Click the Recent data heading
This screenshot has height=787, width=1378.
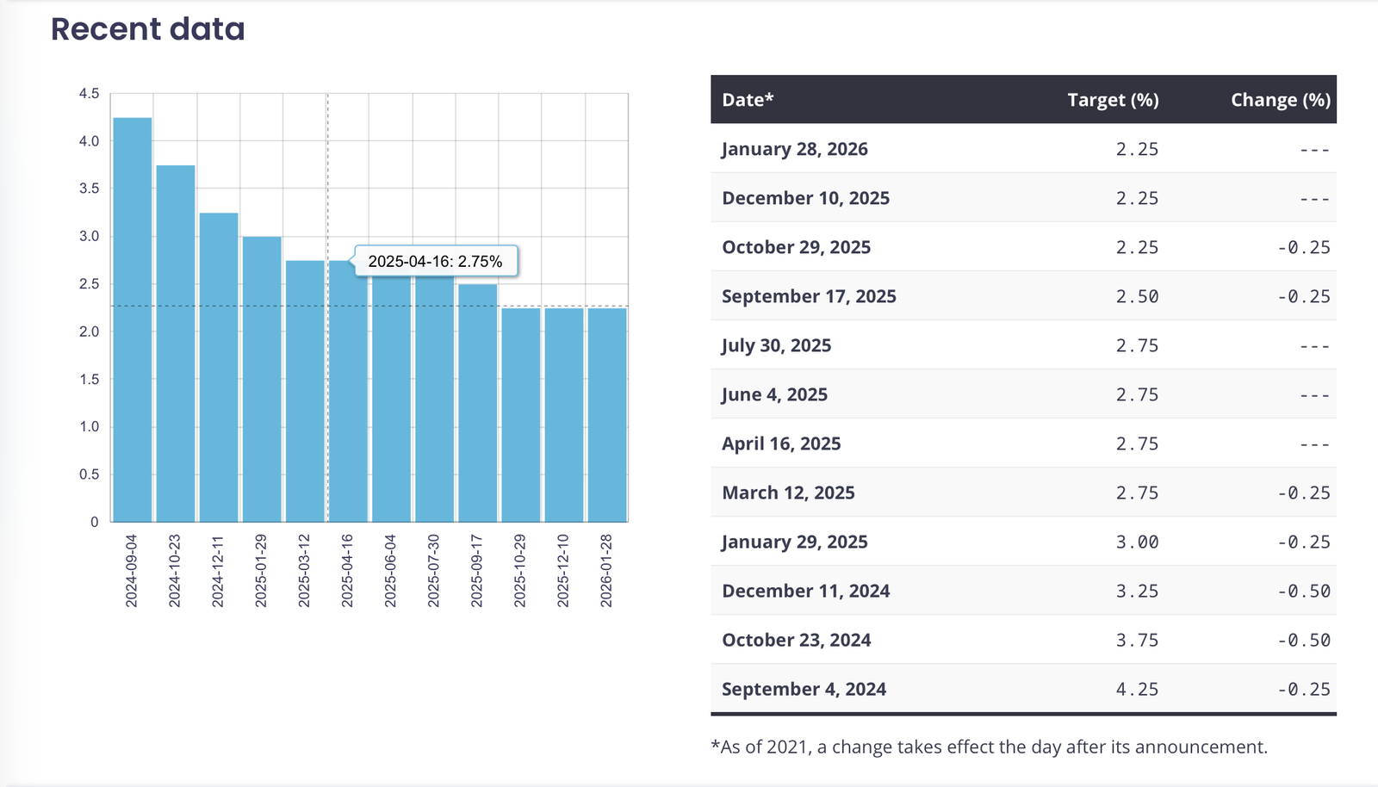[148, 29]
